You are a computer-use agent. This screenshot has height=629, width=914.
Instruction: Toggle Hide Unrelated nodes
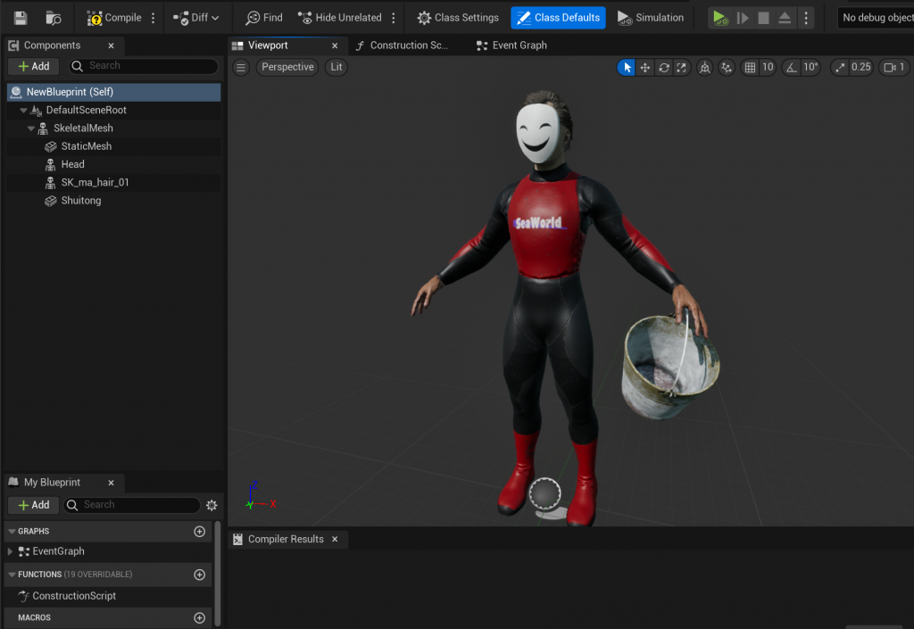[339, 18]
